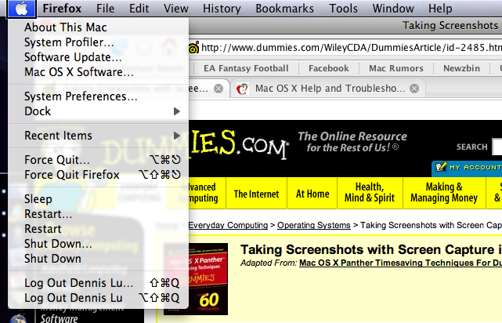Click the Mac OS X Help tab favicon

pyautogui.click(x=242, y=89)
